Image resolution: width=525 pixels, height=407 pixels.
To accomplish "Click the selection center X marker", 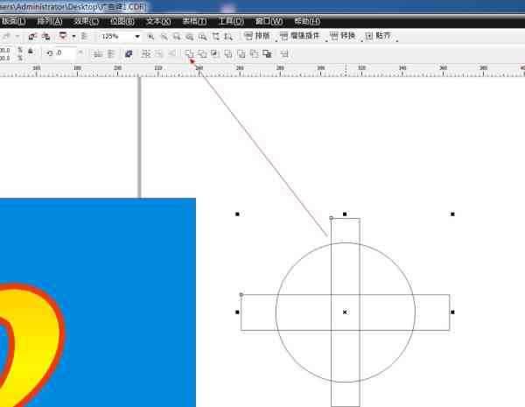I will click(345, 312).
